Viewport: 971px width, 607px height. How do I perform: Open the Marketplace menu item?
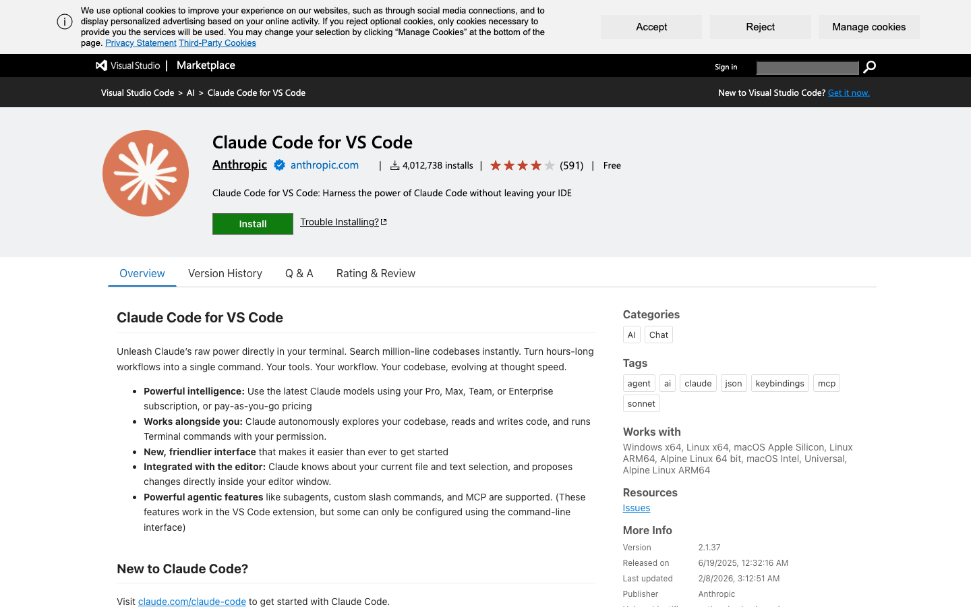coord(206,65)
